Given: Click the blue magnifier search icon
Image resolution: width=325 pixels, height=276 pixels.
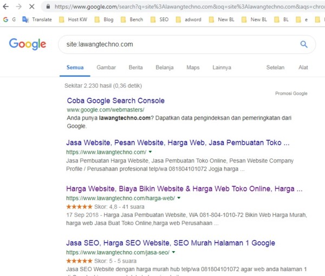Looking at the screenshot, I should point(304,44).
